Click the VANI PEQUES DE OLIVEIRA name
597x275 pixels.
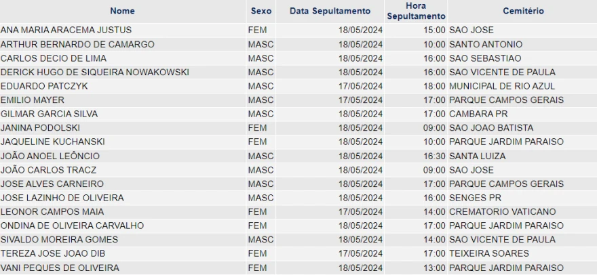(x=60, y=268)
